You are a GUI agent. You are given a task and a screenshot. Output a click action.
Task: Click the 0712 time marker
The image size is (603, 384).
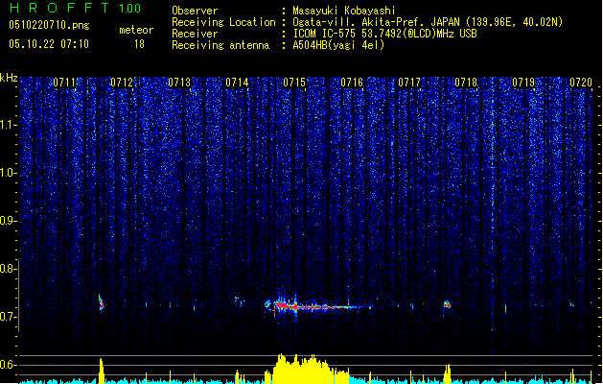122,83
